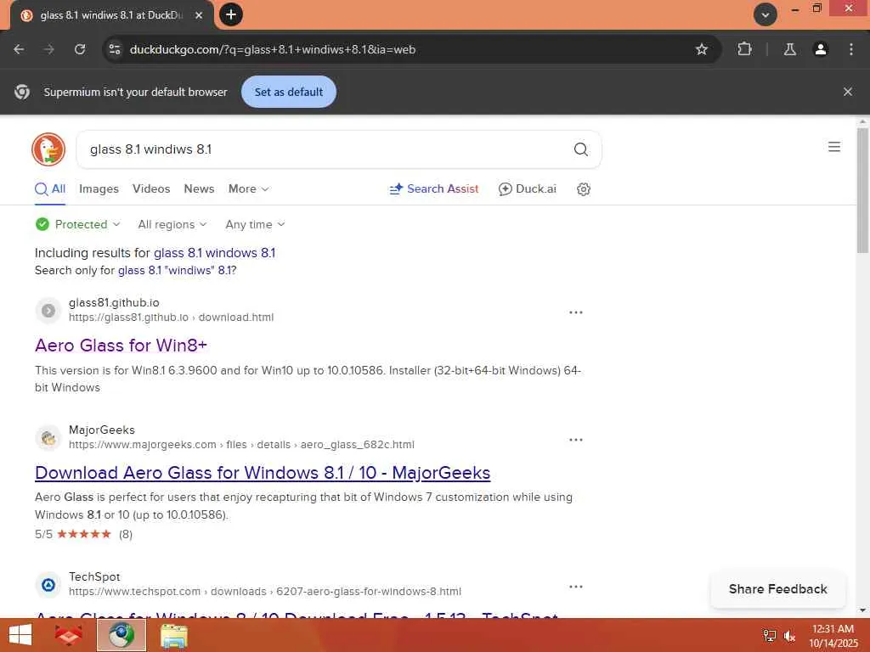Open search settings gear icon
Screen dimensions: 870x652
pos(583,189)
